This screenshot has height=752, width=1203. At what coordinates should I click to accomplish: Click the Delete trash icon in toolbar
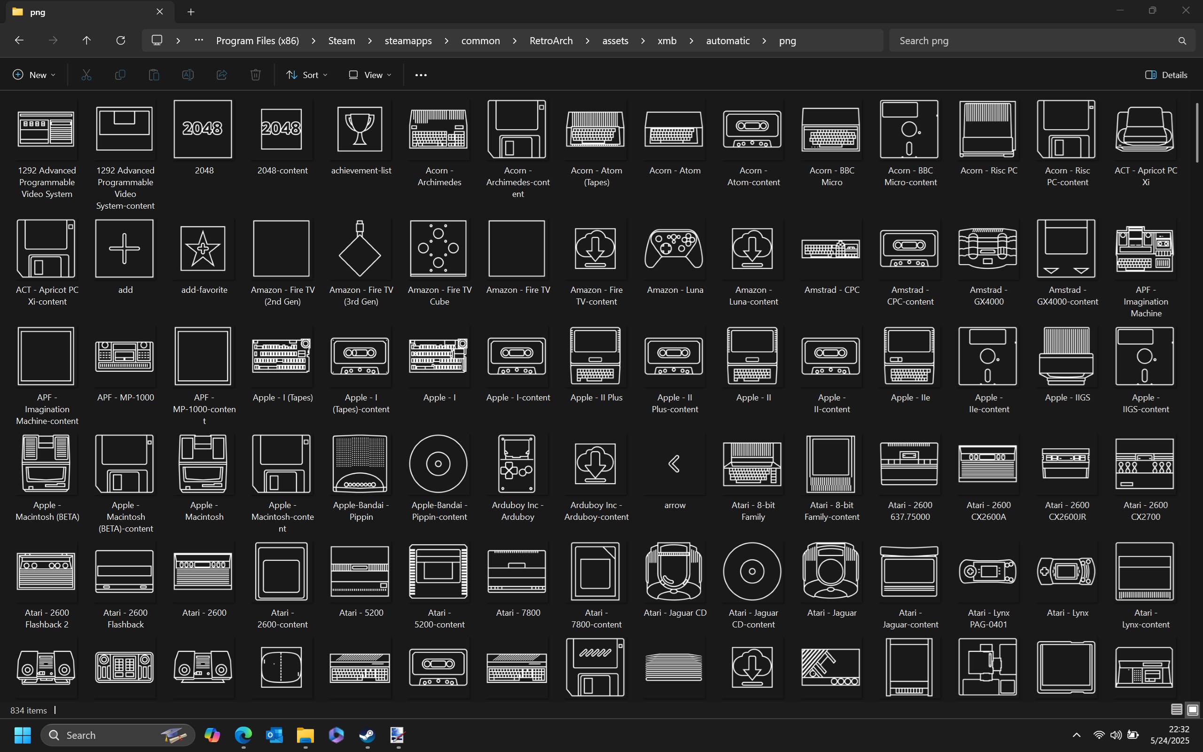tap(256, 75)
